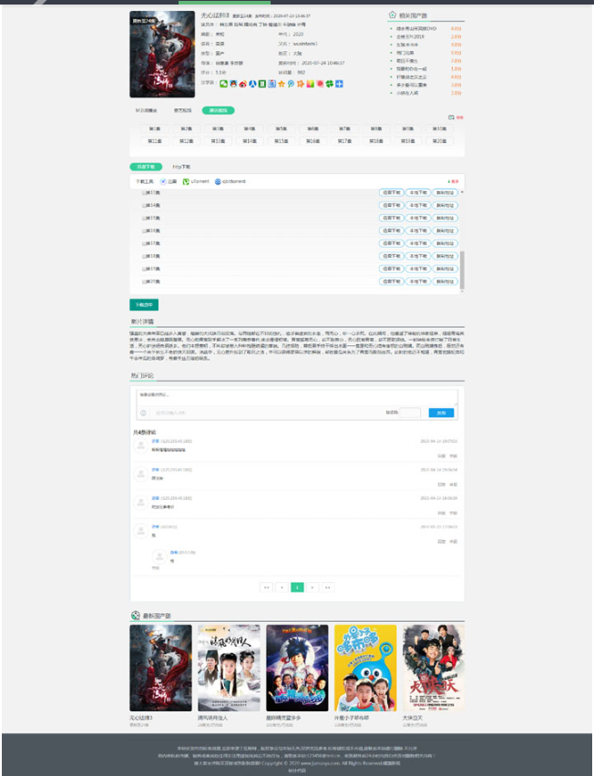The height and width of the screenshot is (776, 594).
Task: Click the uTorrent download tool icon
Action: click(186, 181)
